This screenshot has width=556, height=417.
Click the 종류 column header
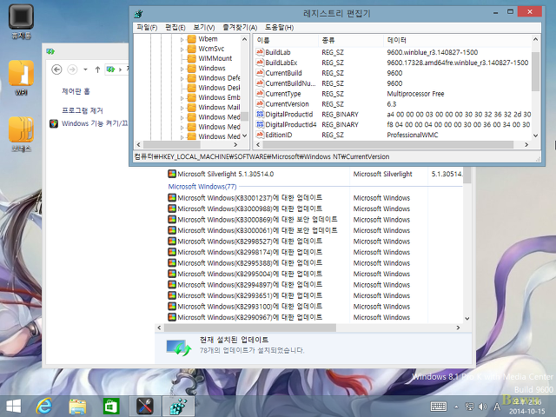[x=351, y=41]
